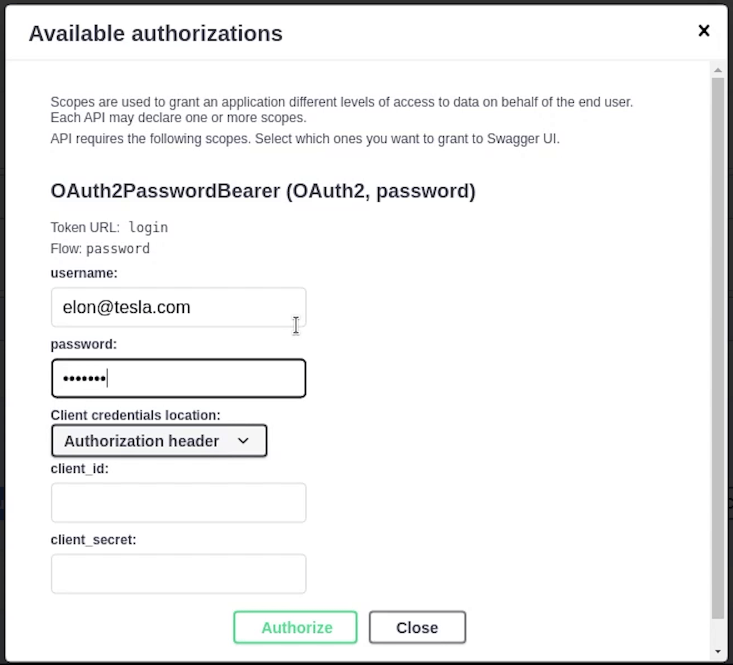Focus the client_id input box
Image resolution: width=733 pixels, height=665 pixels.
click(178, 503)
